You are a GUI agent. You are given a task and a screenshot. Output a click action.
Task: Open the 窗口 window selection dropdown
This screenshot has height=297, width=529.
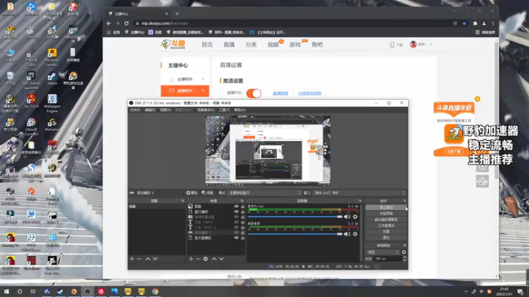coord(359,193)
